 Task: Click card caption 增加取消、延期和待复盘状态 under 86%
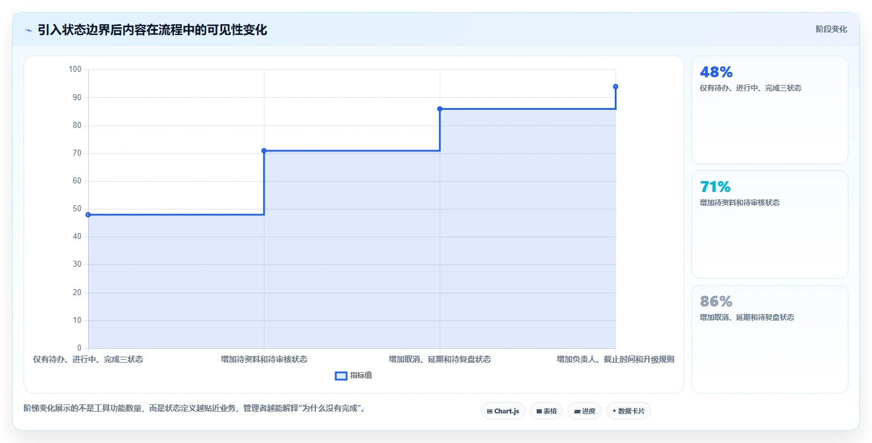[x=747, y=317]
